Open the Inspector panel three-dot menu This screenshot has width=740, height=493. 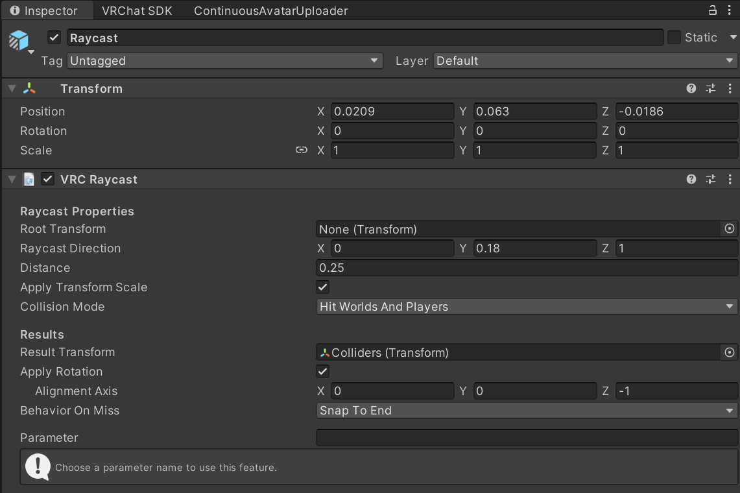click(x=729, y=10)
